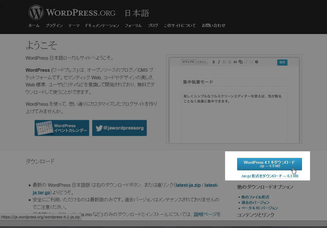Image resolution: width=327 pixels, height=228 pixels.
Task: Click WordPress 4.1 をダウンロード button
Action: pyautogui.click(x=269, y=164)
